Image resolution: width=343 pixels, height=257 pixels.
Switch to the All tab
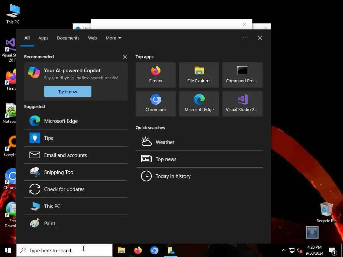point(27,38)
